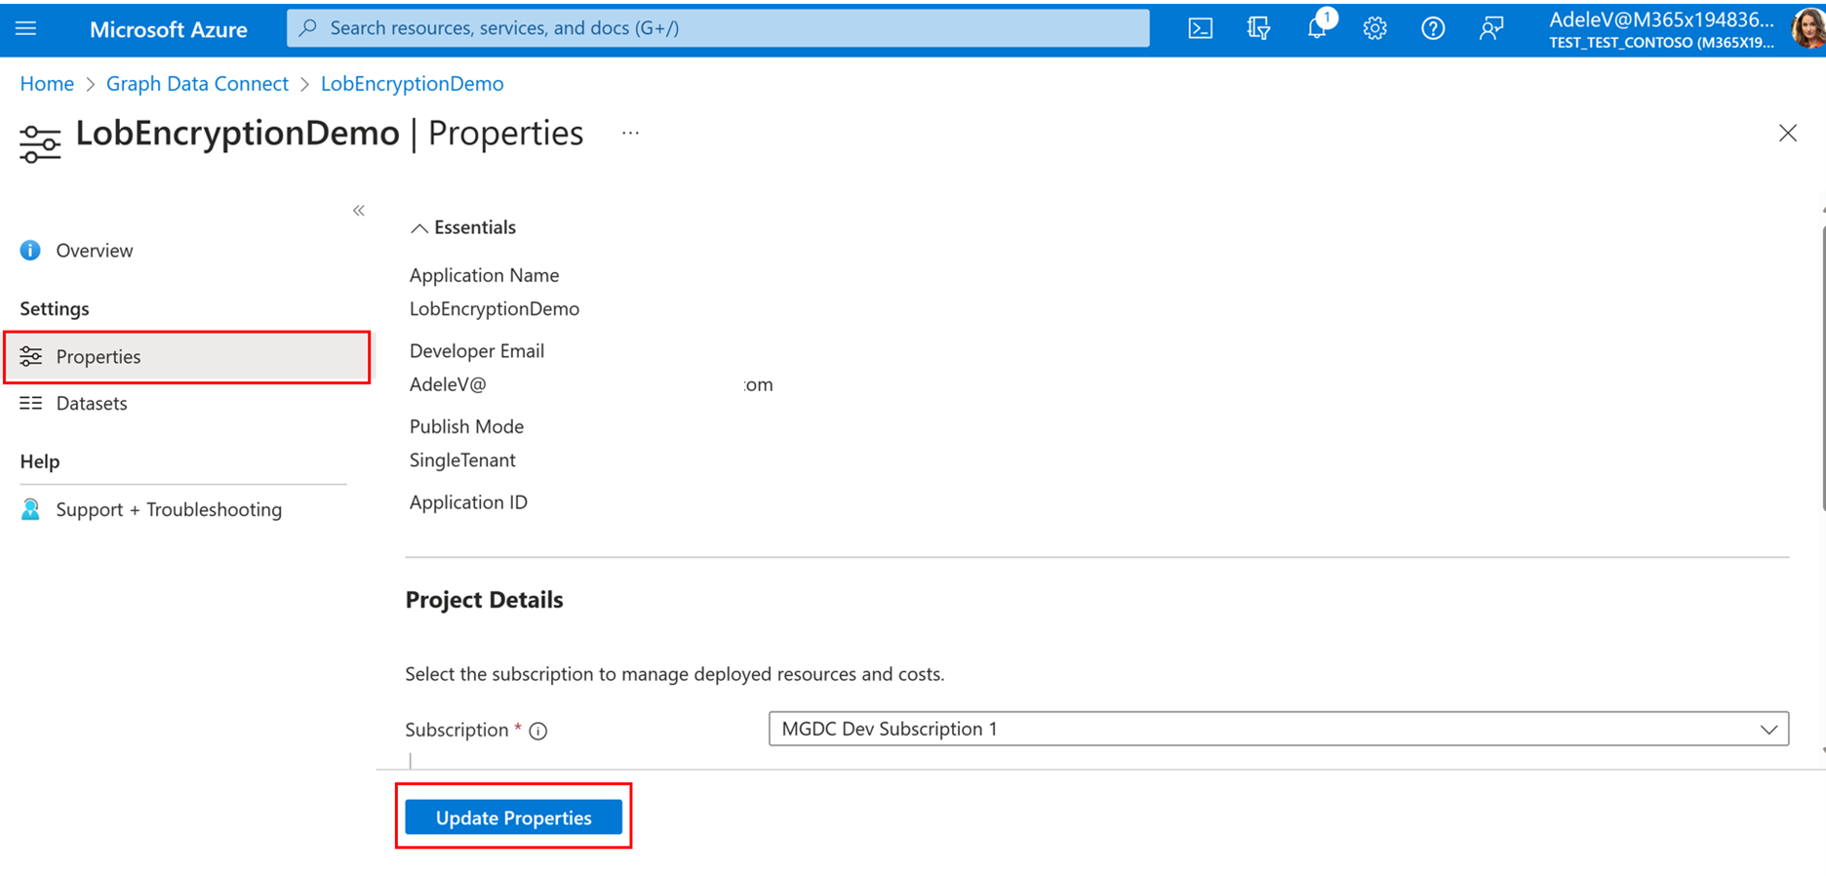Open the portal settings gear
The image size is (1826, 876).
point(1374,28)
